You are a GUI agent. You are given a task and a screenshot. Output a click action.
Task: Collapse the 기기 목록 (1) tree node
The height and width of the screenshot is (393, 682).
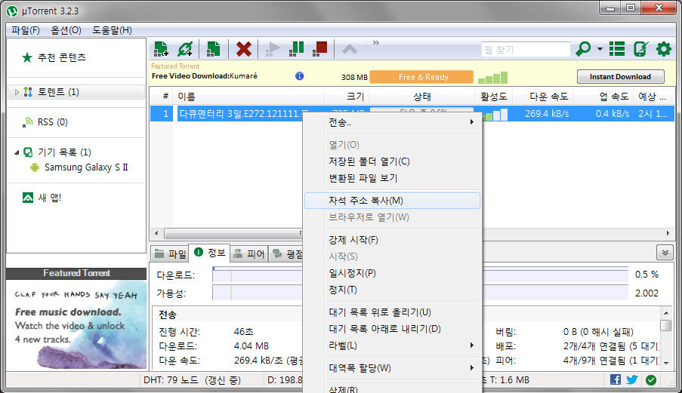click(17, 152)
